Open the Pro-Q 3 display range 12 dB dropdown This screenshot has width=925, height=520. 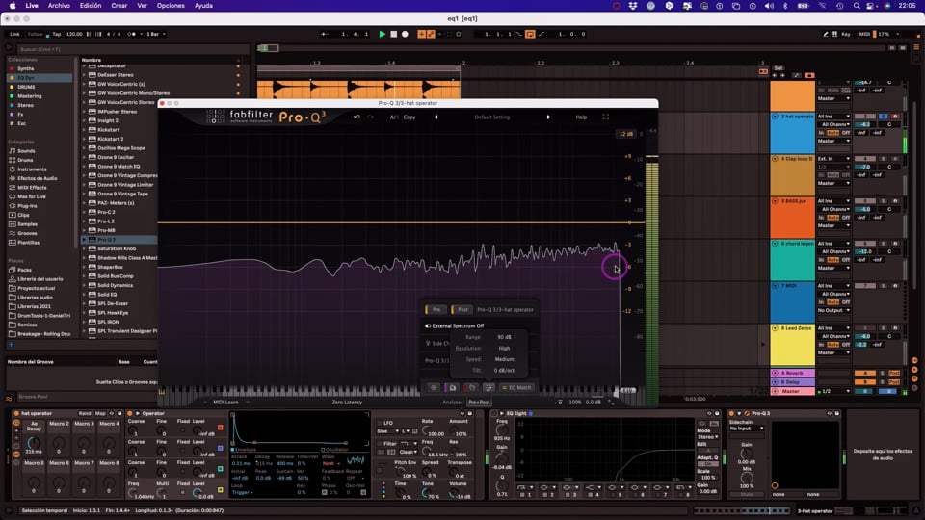(626, 134)
